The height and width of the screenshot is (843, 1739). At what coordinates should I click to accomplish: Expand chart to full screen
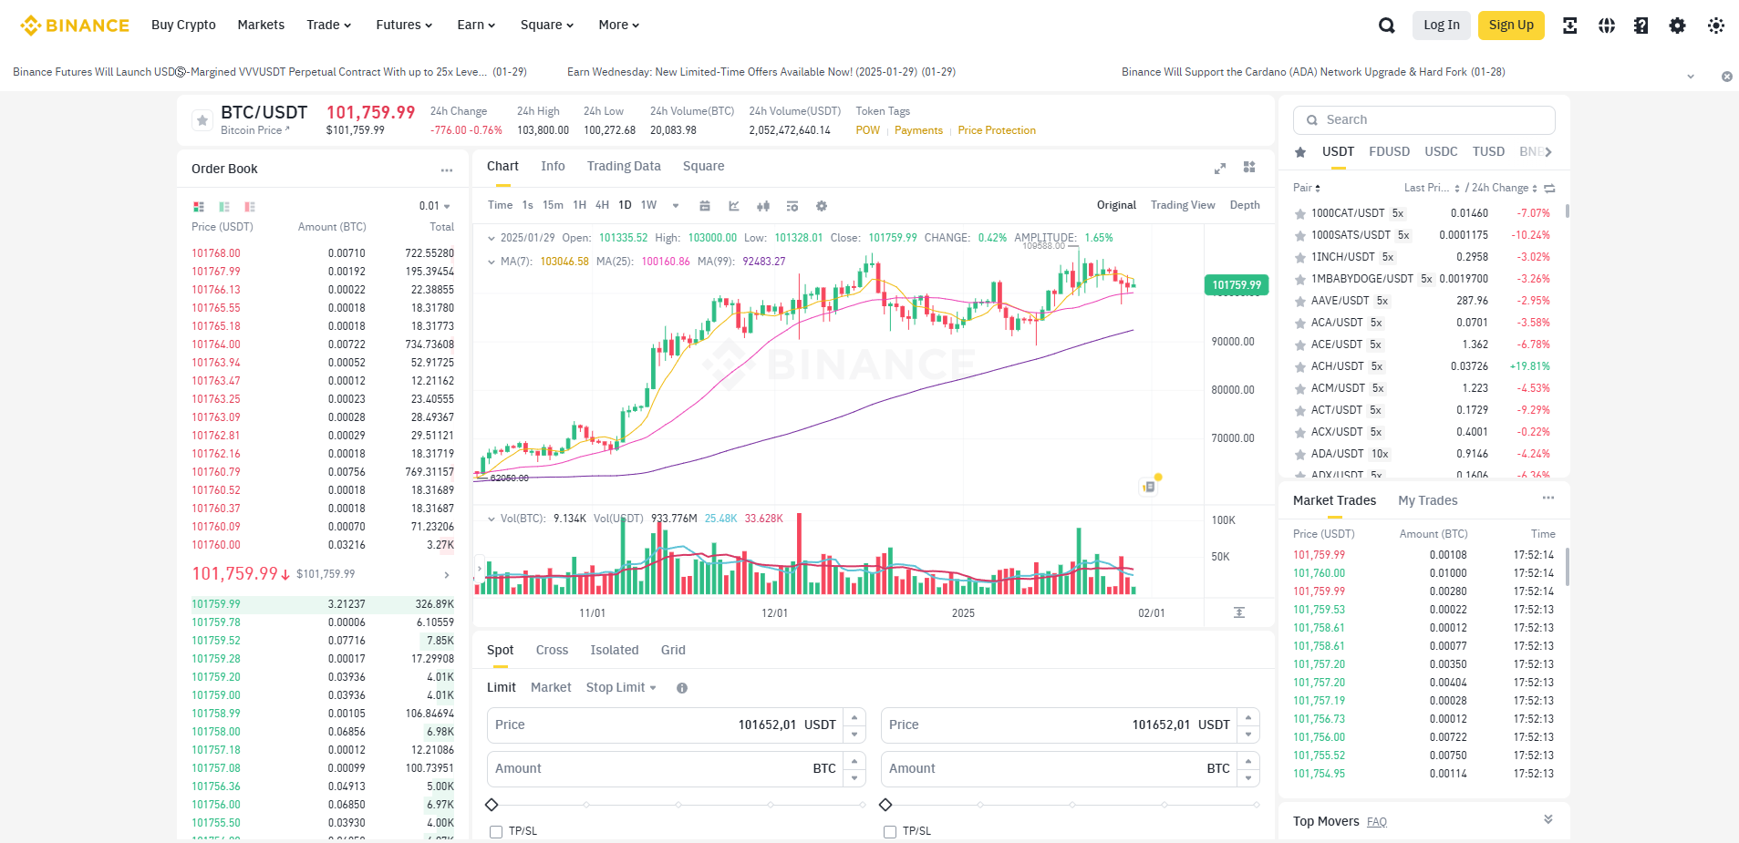pyautogui.click(x=1220, y=168)
